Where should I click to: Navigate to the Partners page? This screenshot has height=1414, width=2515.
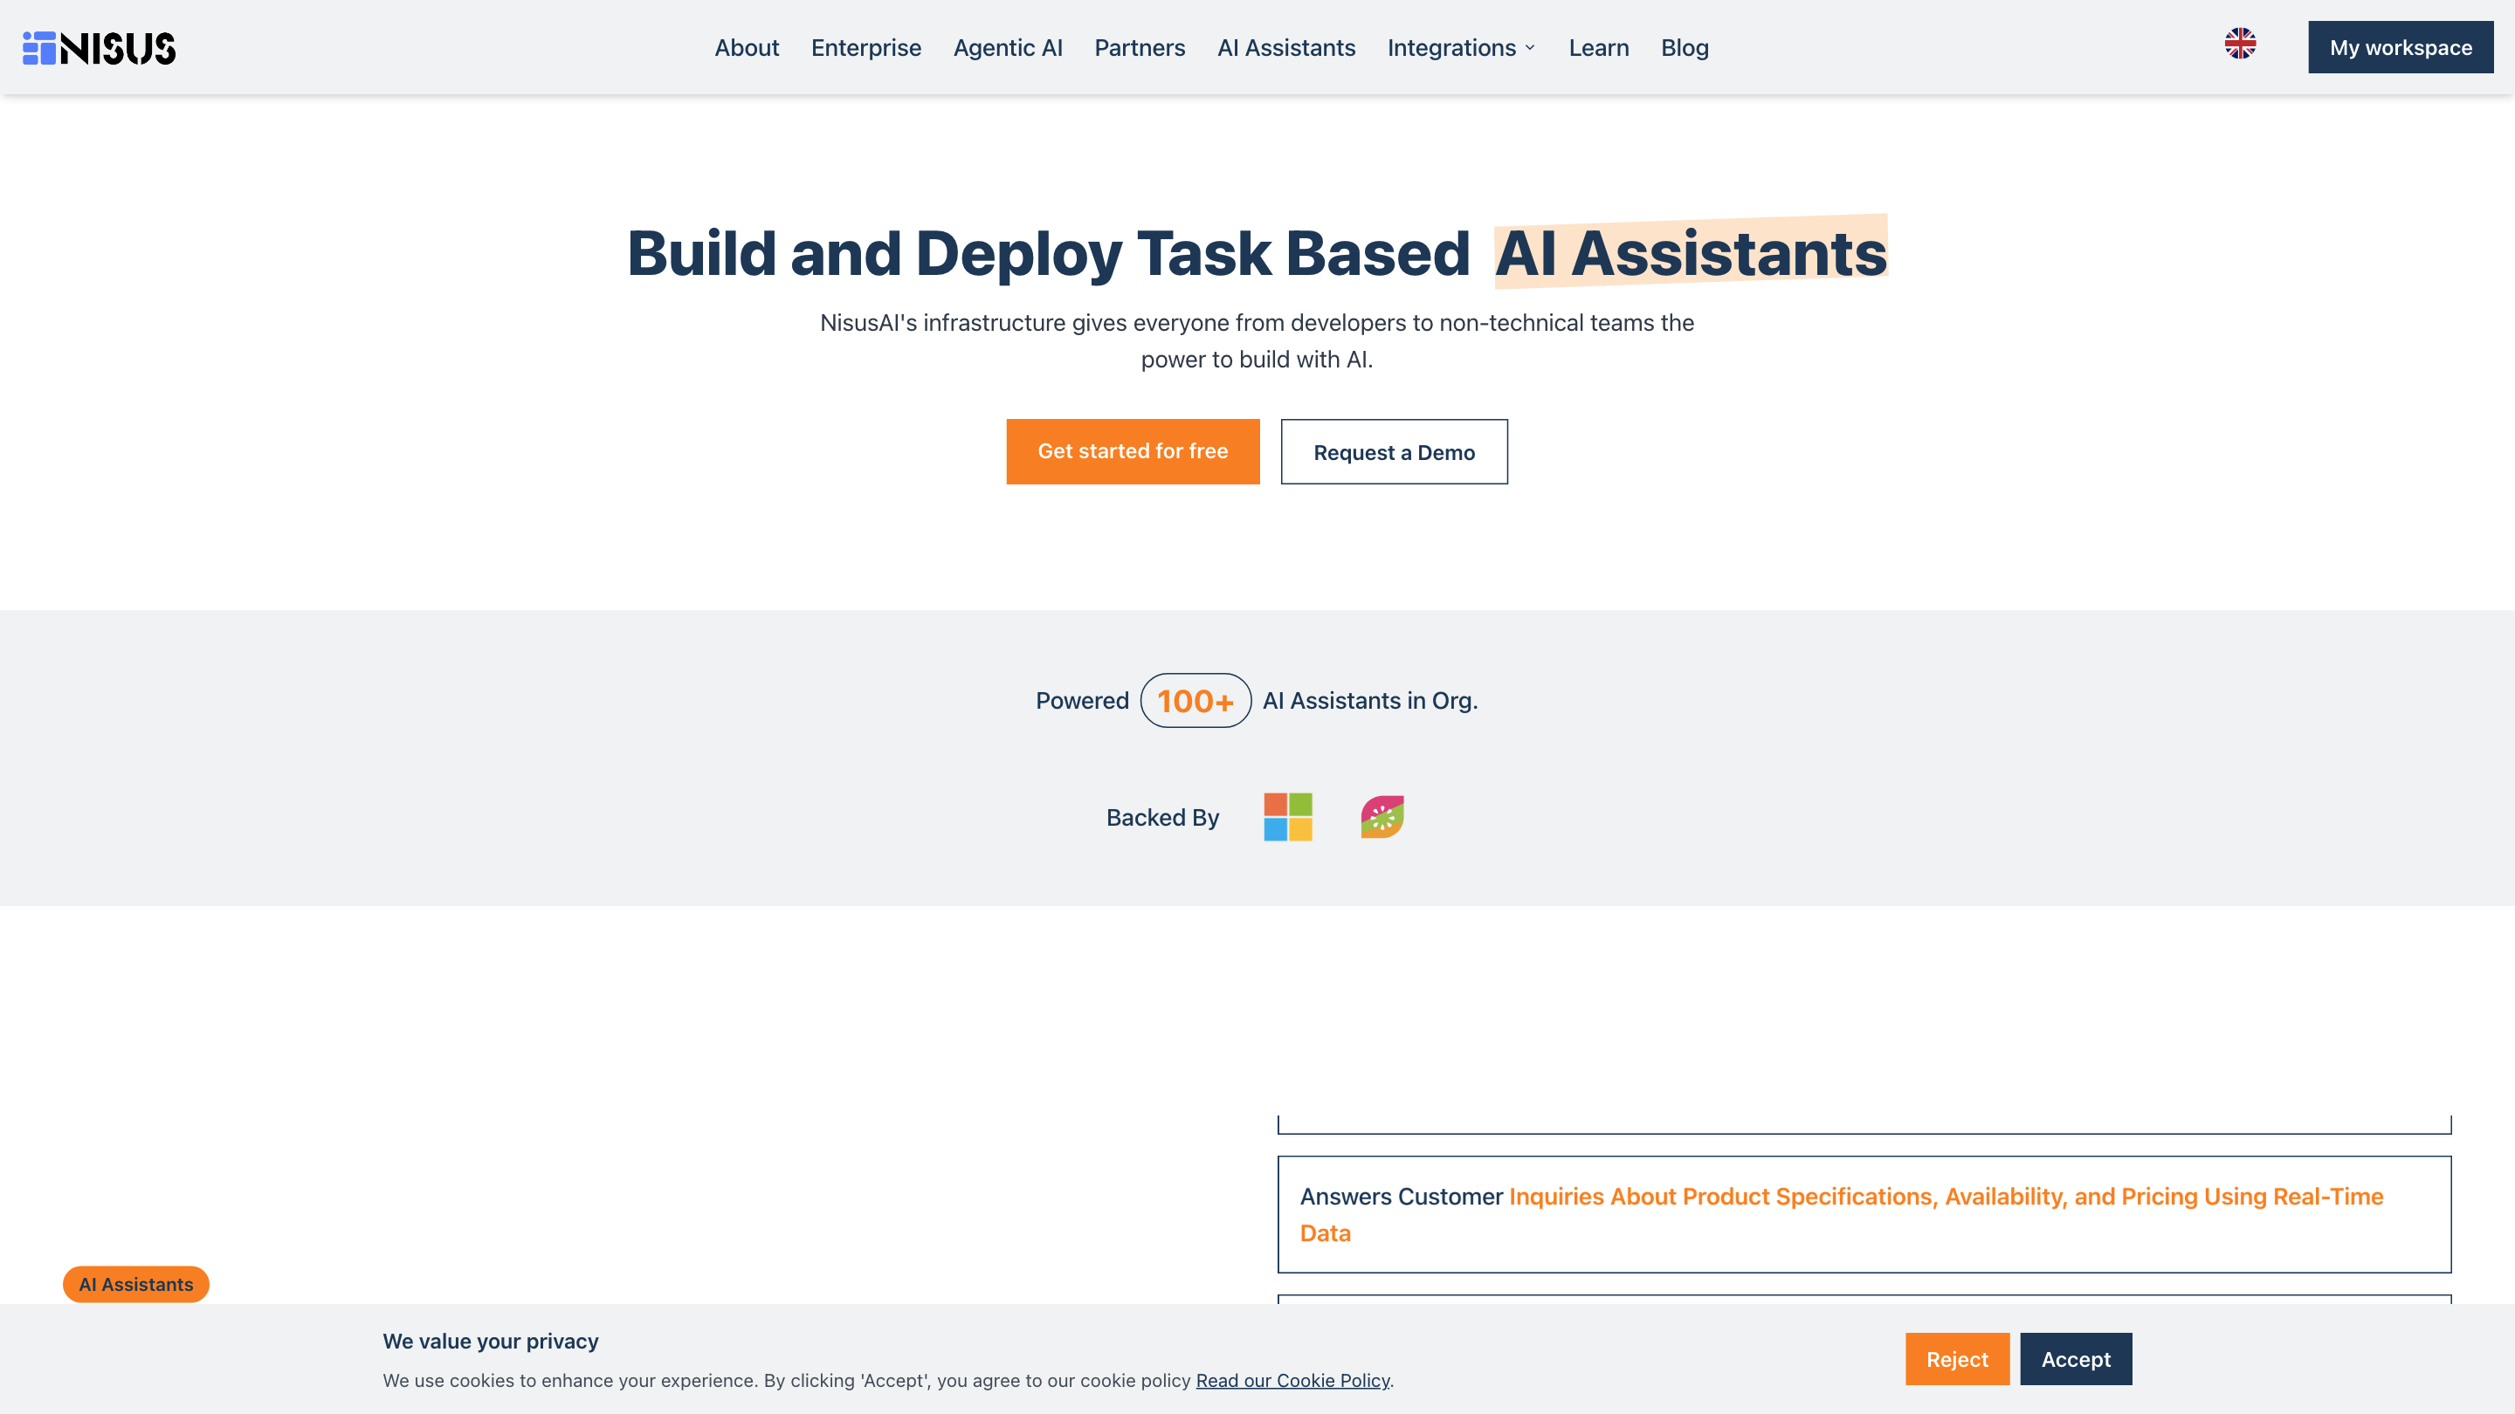[1140, 48]
